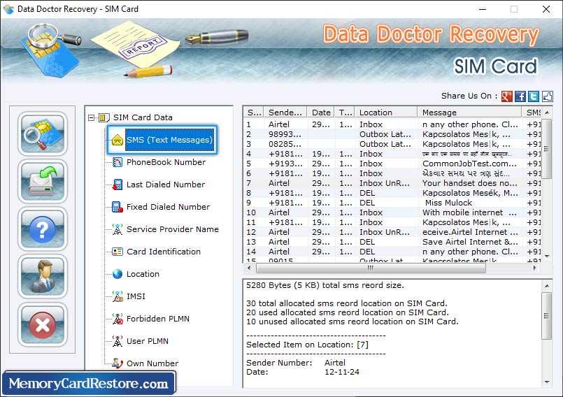Click the Location globe icon
Image resolution: width=563 pixels, height=397 pixels.
(117, 274)
